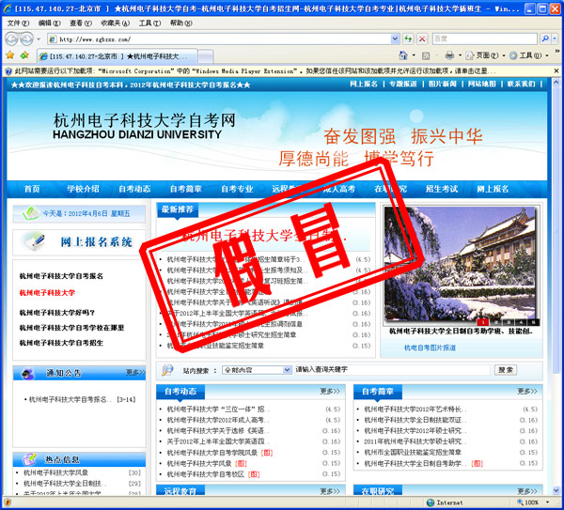Viewport: 564px width, 510px height.
Task: Click the search magnifier button
Action: point(545,39)
